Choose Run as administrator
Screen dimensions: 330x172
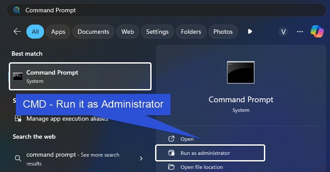tap(210, 153)
